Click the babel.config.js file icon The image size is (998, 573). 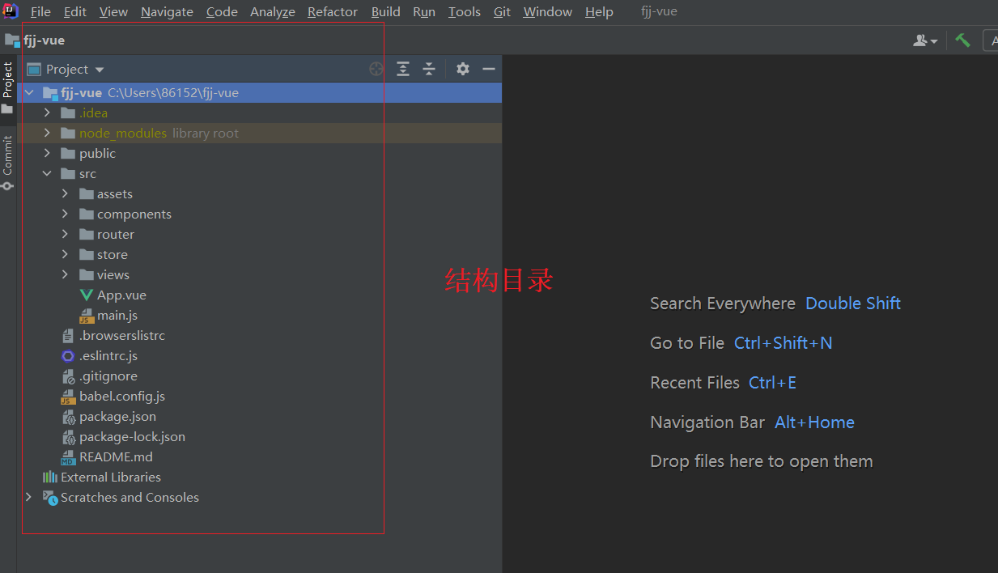point(68,397)
